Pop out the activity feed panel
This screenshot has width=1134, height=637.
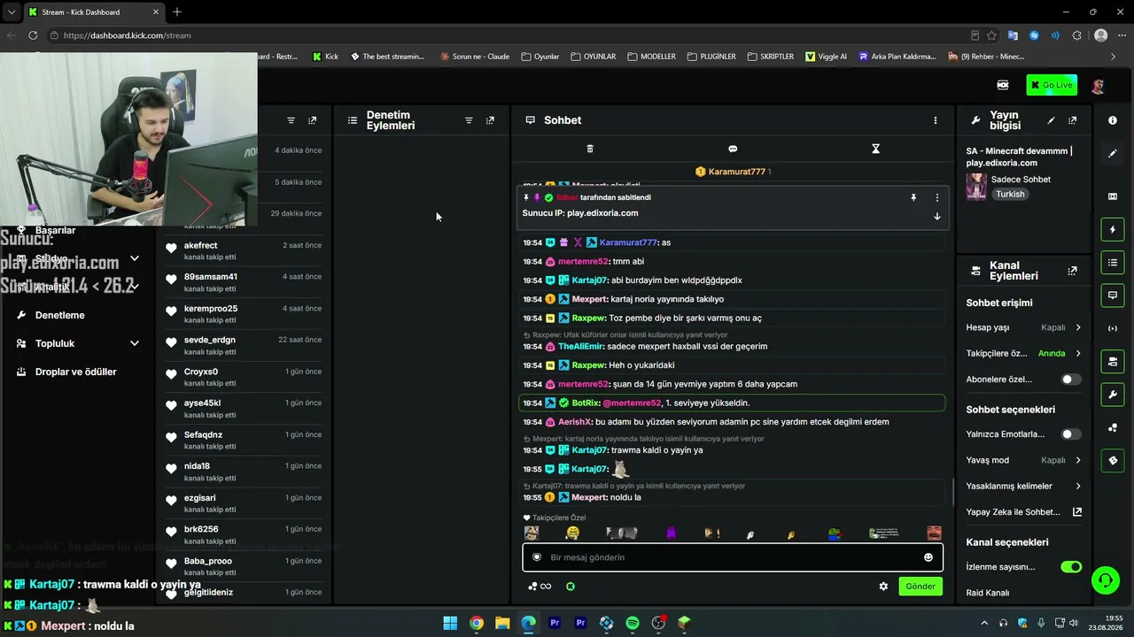[x=312, y=120]
